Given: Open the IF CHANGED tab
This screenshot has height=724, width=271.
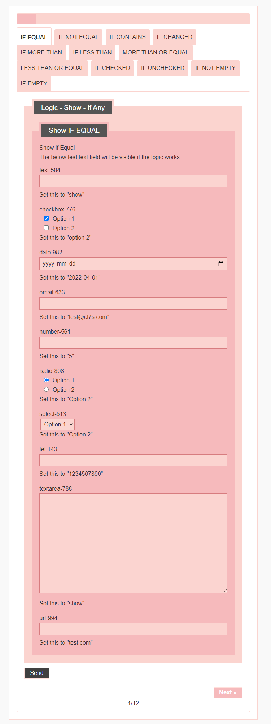Looking at the screenshot, I should [x=174, y=37].
